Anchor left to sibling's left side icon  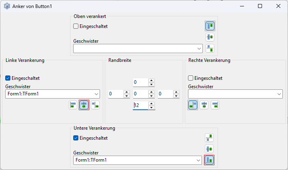pos(73,105)
